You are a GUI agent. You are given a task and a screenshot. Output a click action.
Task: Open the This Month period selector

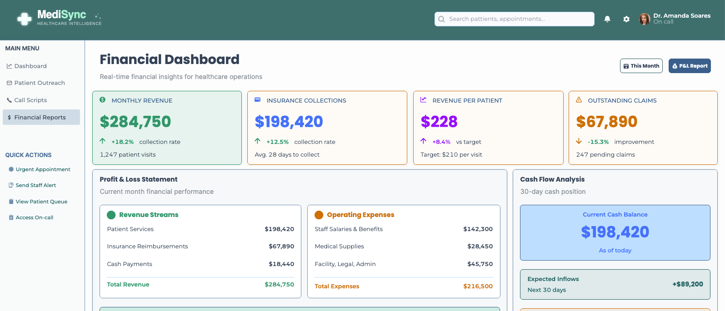[x=641, y=66]
